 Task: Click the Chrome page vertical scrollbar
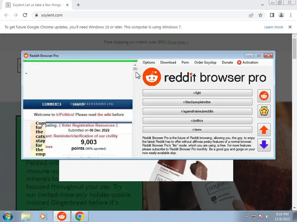tap(294, 49)
